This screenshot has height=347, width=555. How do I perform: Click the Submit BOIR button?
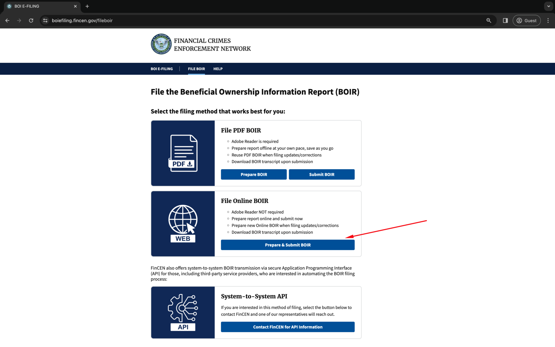click(321, 174)
